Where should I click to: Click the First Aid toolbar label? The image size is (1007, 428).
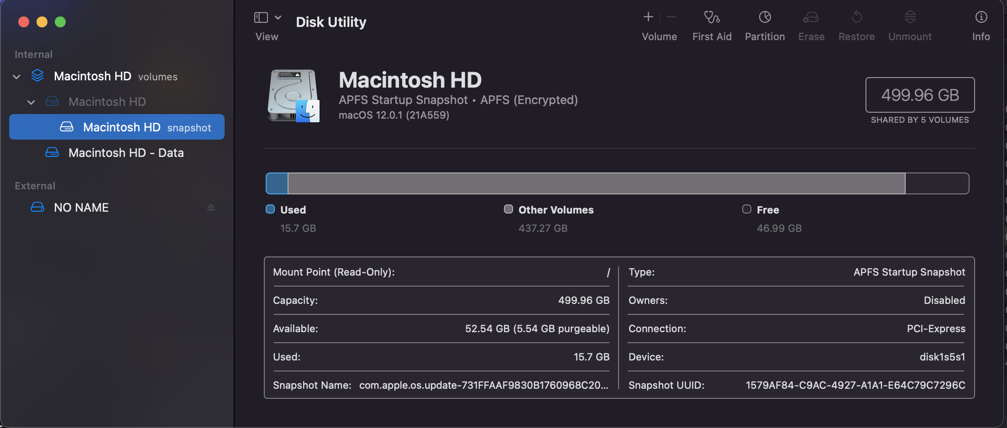(712, 37)
